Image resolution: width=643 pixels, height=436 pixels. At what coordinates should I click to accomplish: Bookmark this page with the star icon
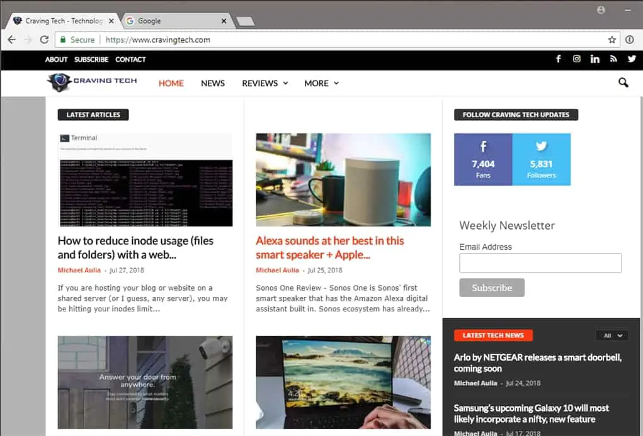point(612,40)
